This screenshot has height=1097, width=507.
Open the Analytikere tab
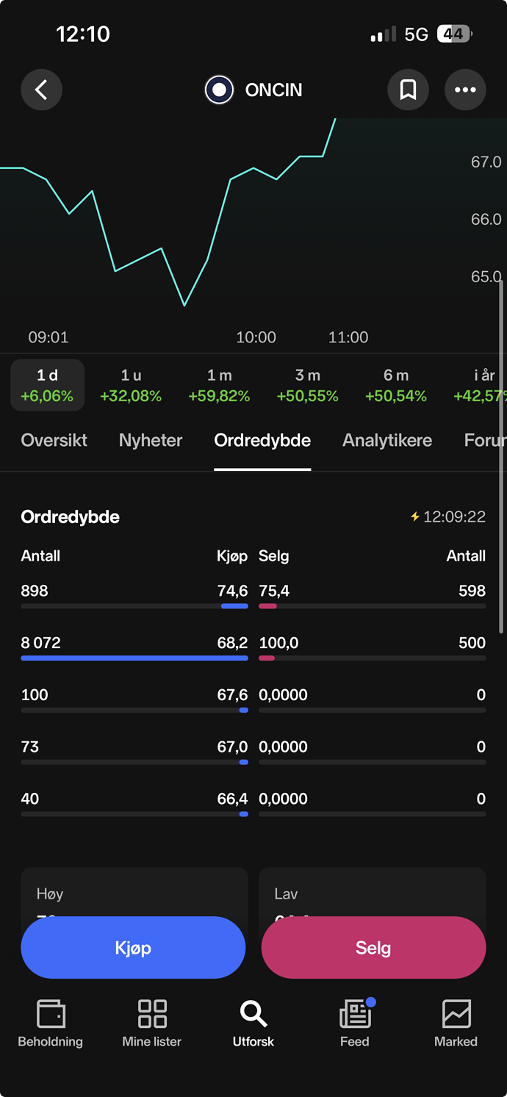coord(387,440)
